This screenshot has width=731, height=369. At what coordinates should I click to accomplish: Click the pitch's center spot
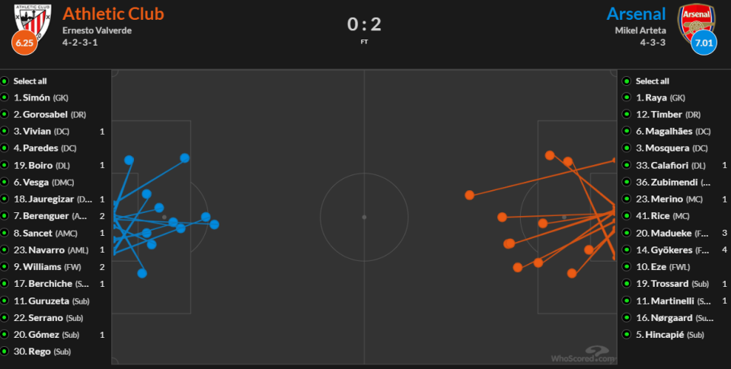click(x=364, y=217)
